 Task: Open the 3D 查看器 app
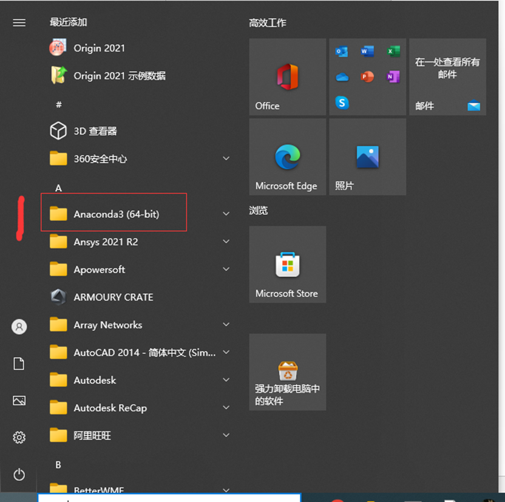[83, 131]
